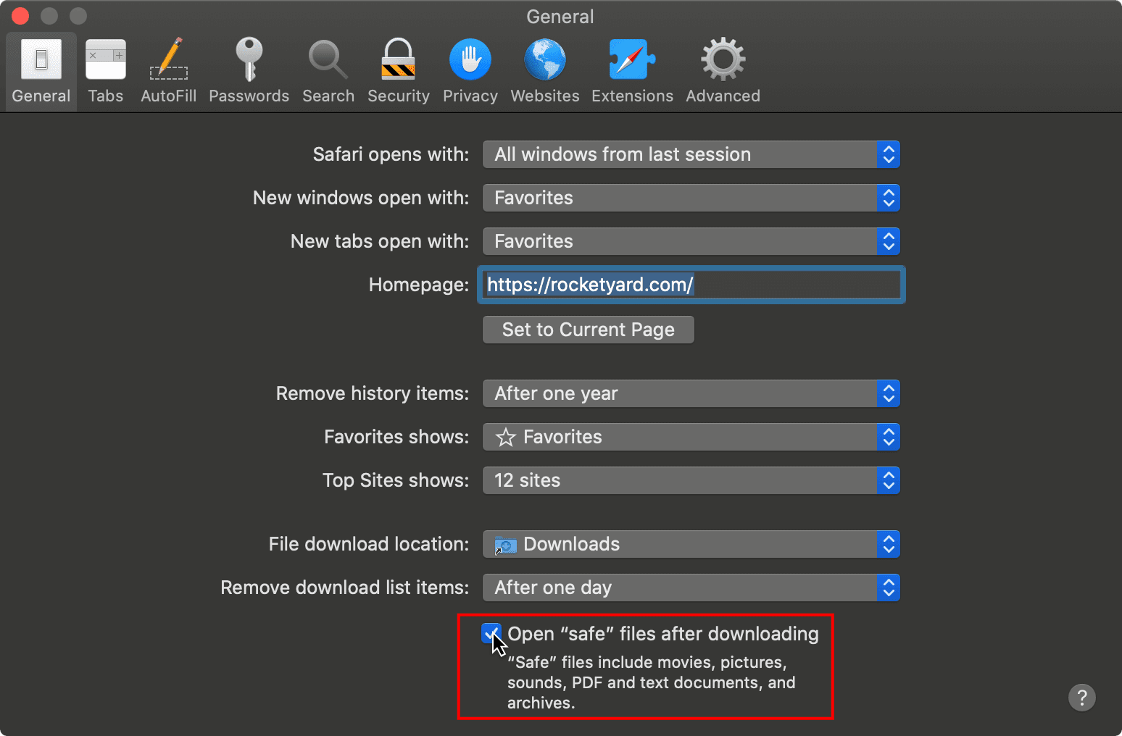Expand the "Safari opens with" dropdown

pos(691,154)
